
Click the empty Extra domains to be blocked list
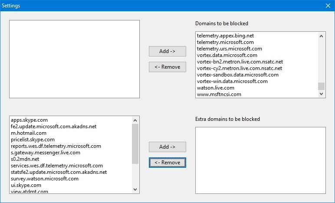pyautogui.click(x=260, y=160)
